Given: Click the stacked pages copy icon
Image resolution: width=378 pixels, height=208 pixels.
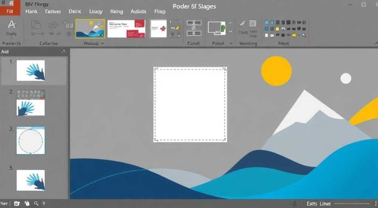Looking at the screenshot, I should point(36,24).
